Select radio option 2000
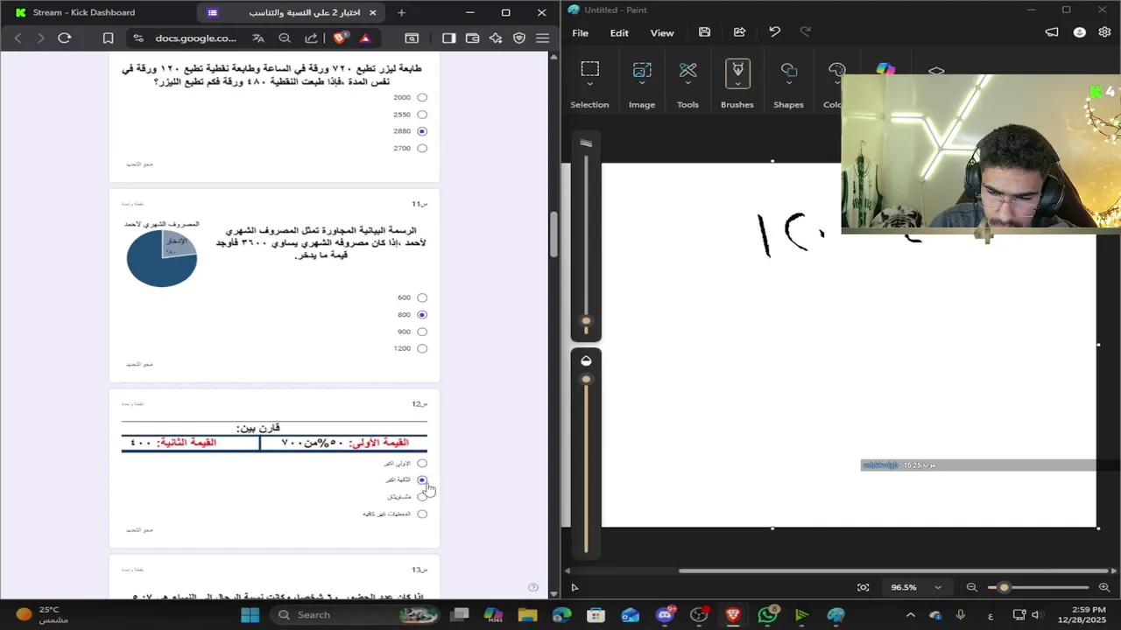The height and width of the screenshot is (630, 1121). tap(422, 98)
